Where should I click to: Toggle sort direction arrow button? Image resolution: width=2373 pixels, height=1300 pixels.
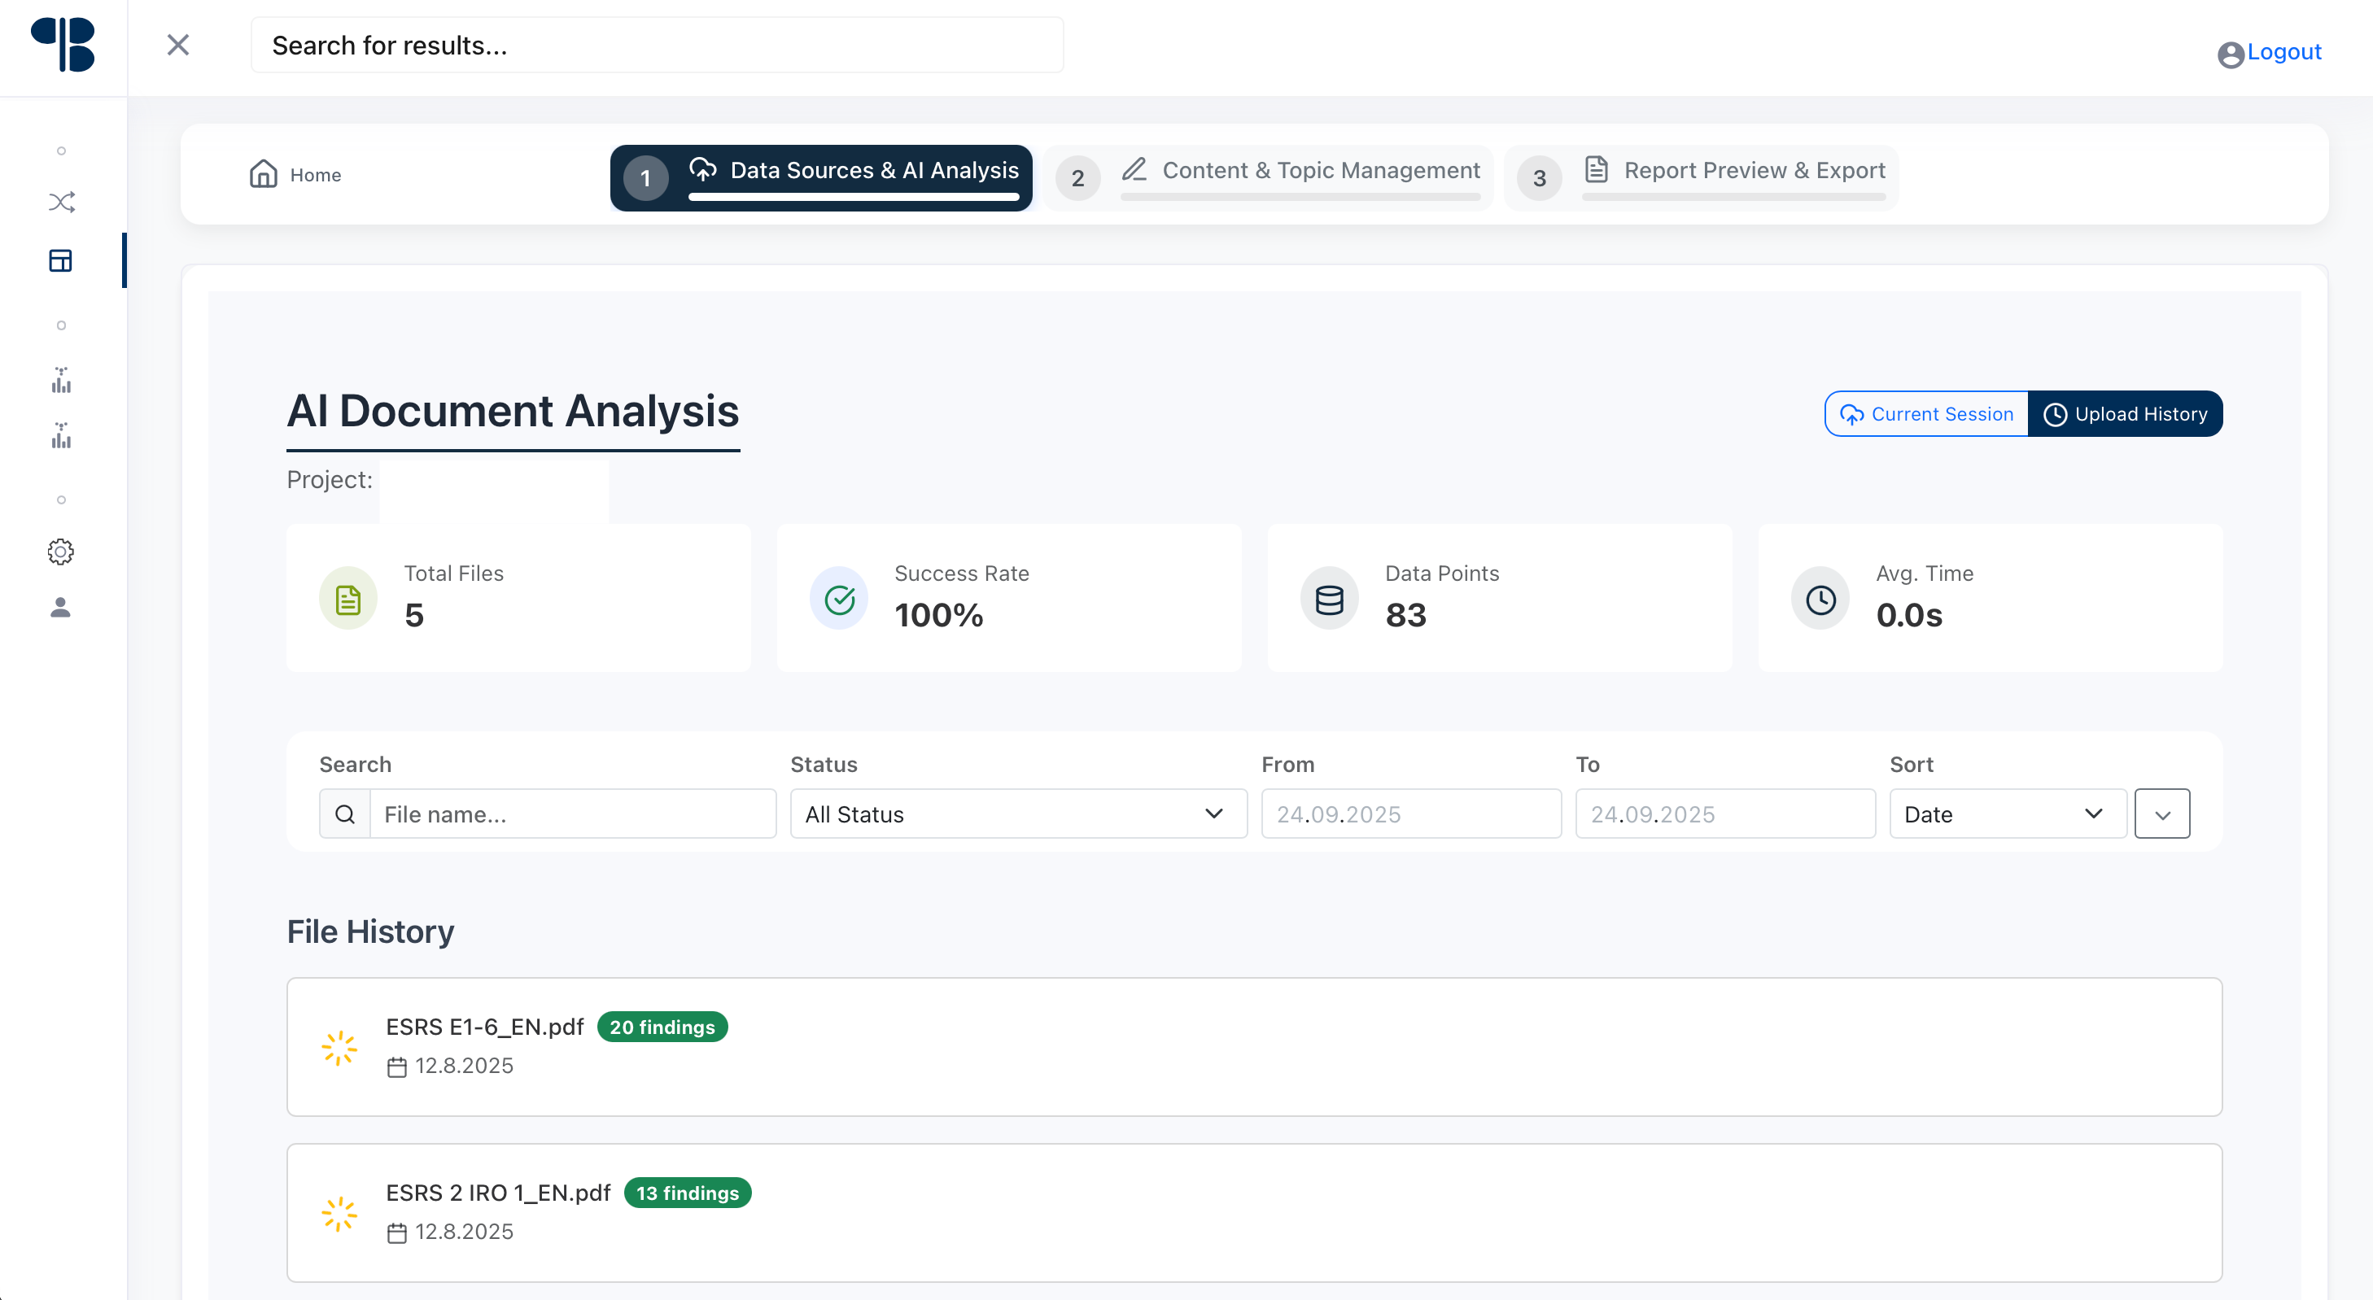click(x=2161, y=814)
